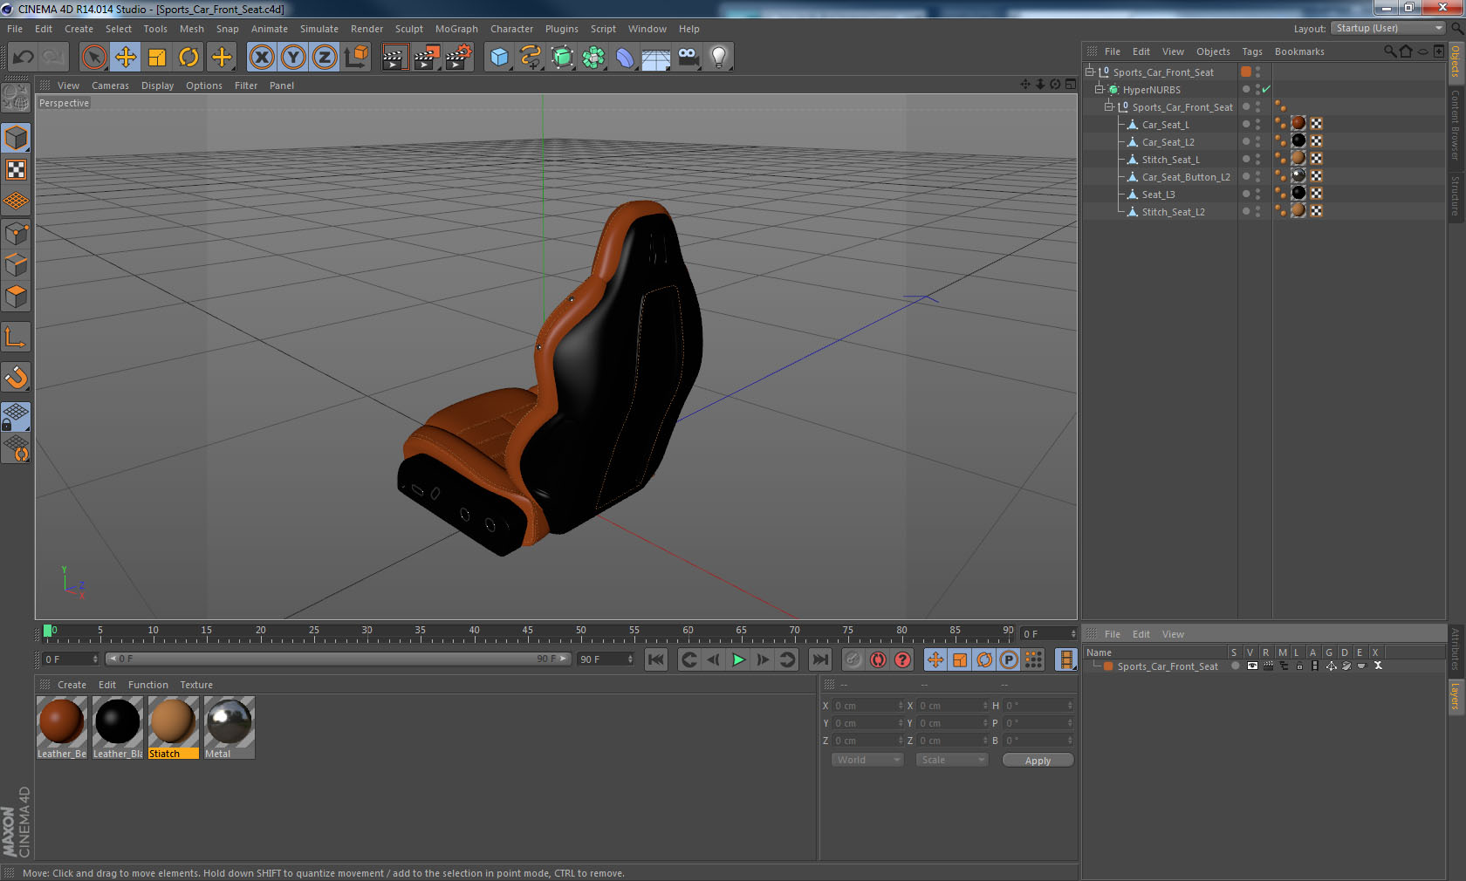The height and width of the screenshot is (881, 1466).
Task: Collapse the root Sports_Car_Front_Seat tree node
Action: [1089, 72]
